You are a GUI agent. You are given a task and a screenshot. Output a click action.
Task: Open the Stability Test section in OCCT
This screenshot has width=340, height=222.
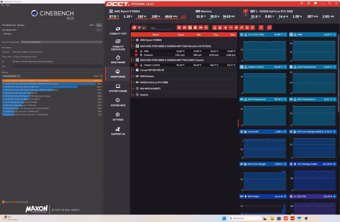118,31
